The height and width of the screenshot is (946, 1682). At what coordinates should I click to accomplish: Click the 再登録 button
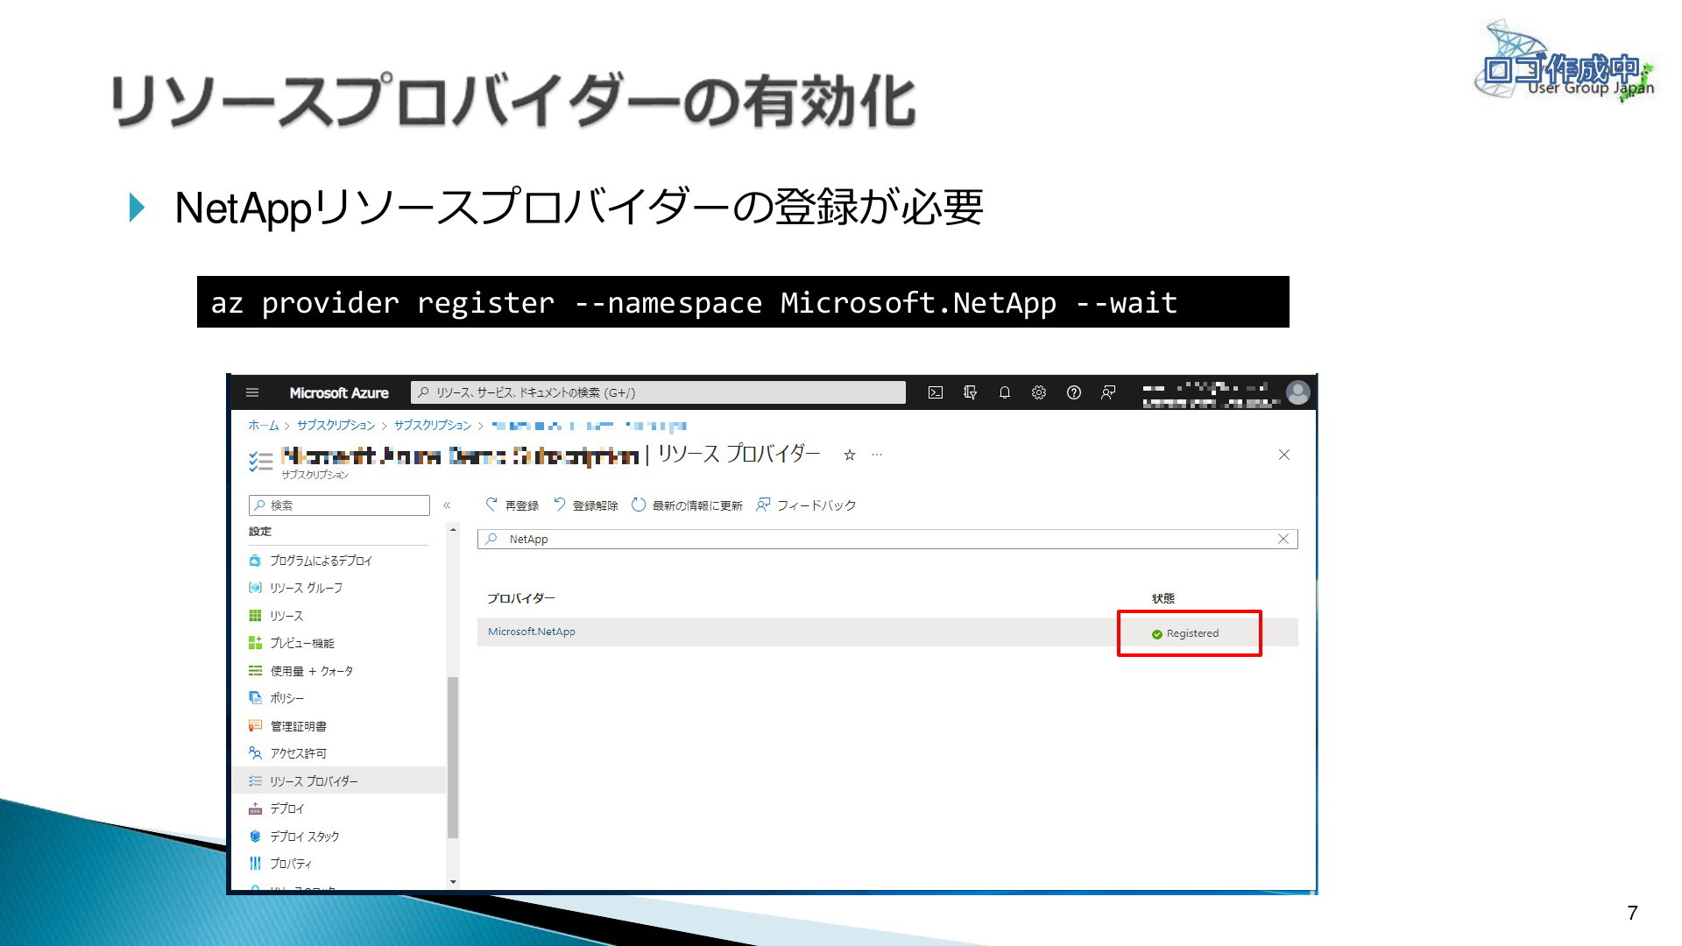(512, 505)
